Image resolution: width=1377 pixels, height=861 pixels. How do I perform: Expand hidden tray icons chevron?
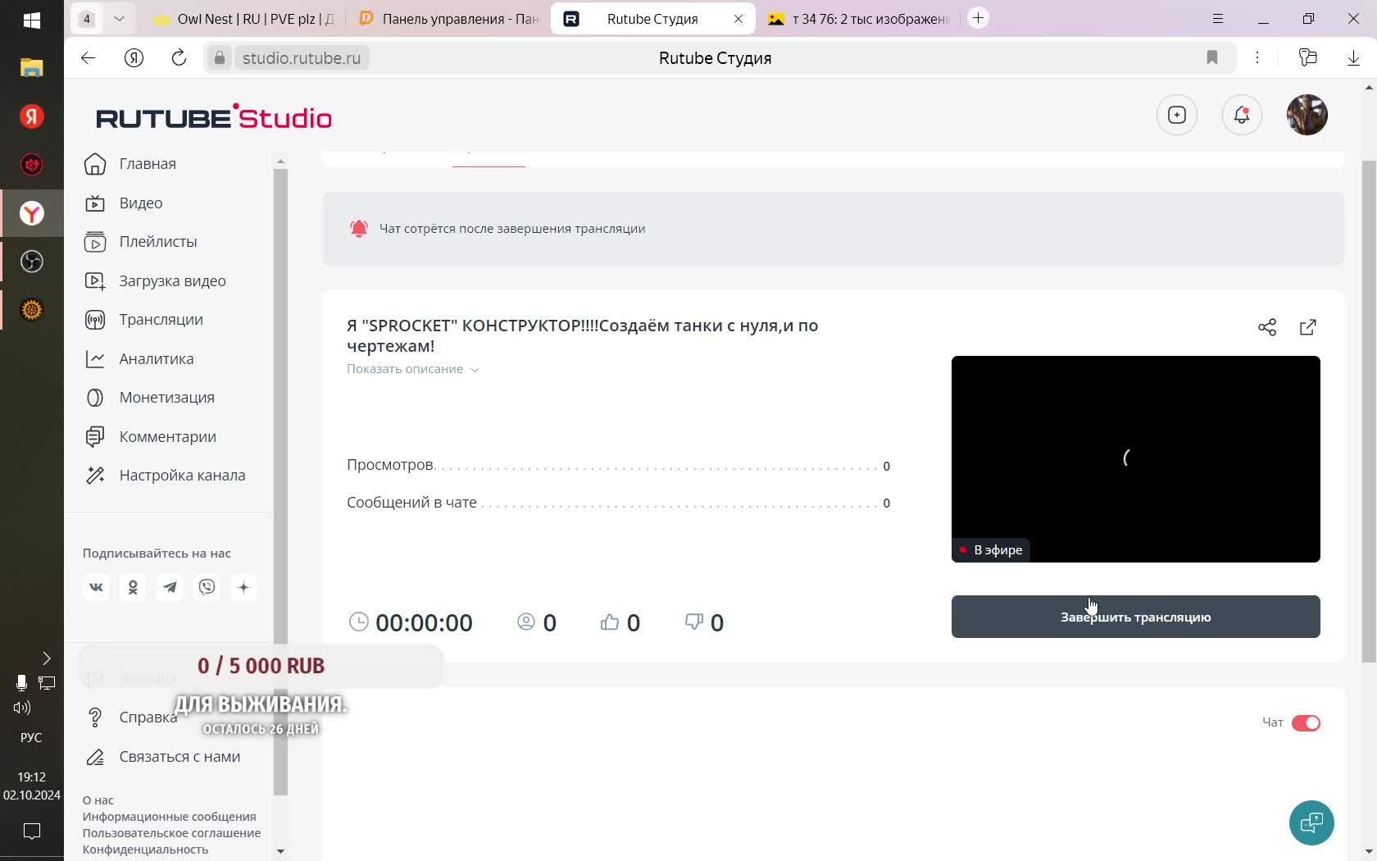[47, 658]
